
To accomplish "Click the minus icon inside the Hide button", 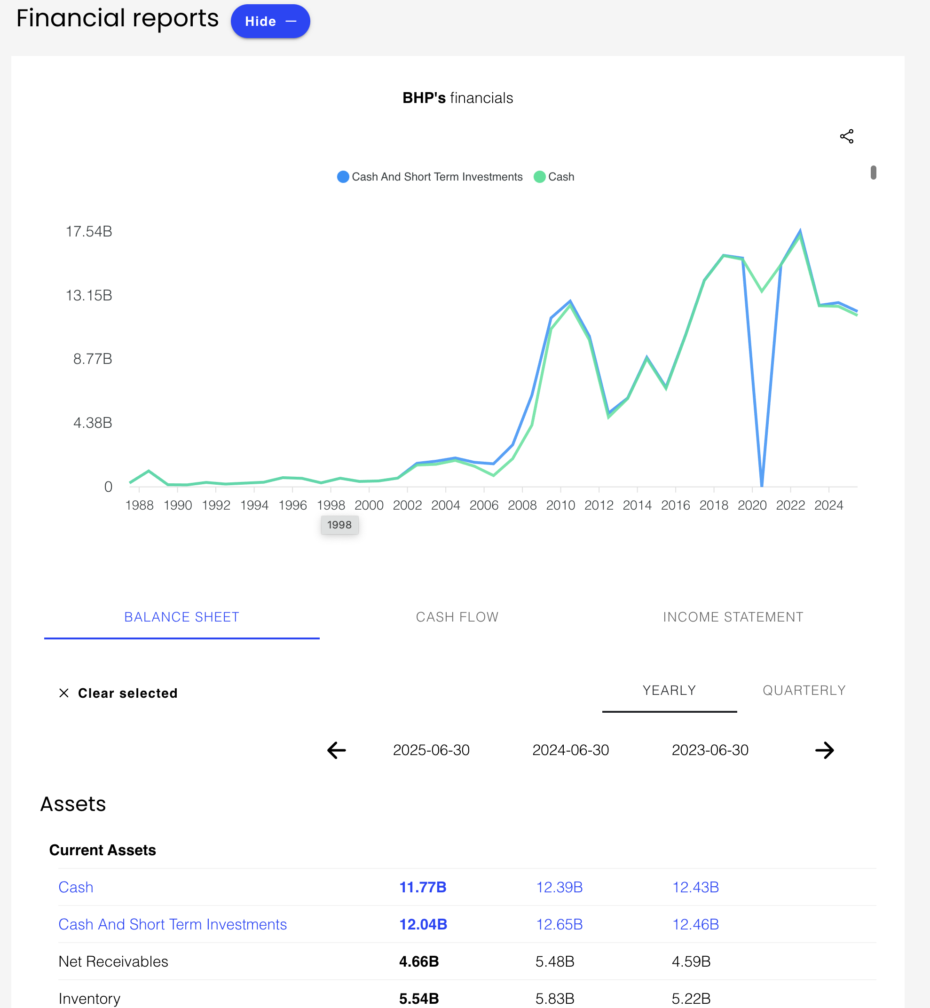I will point(292,21).
